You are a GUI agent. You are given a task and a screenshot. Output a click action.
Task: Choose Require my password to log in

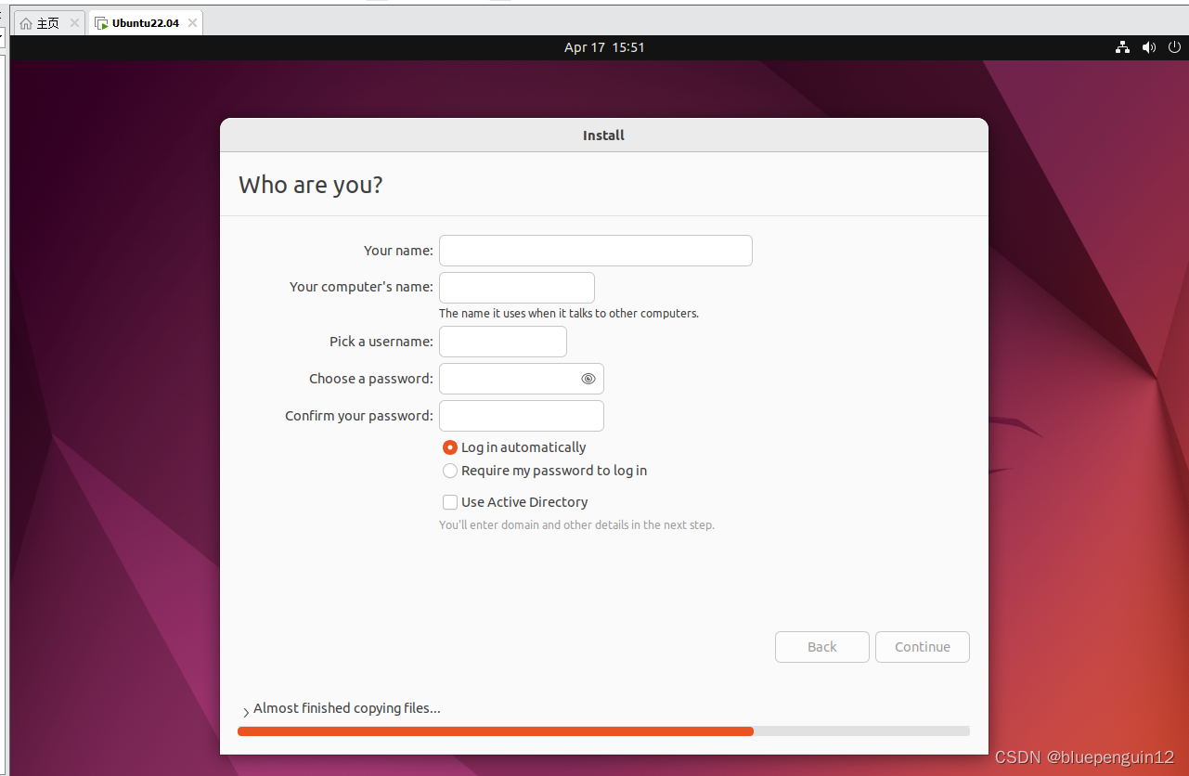(450, 471)
